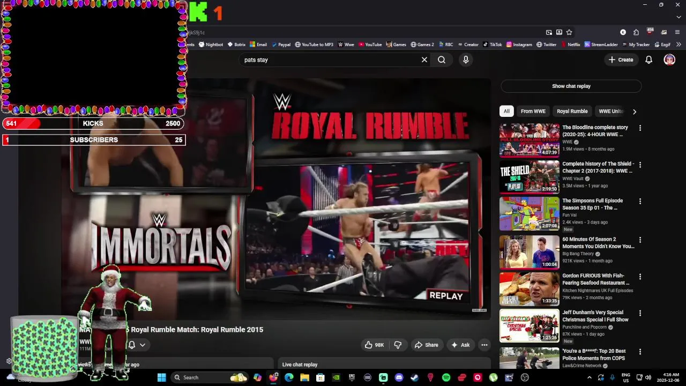Show more filter chips with right arrow
This screenshot has width=686, height=386.
(x=635, y=112)
